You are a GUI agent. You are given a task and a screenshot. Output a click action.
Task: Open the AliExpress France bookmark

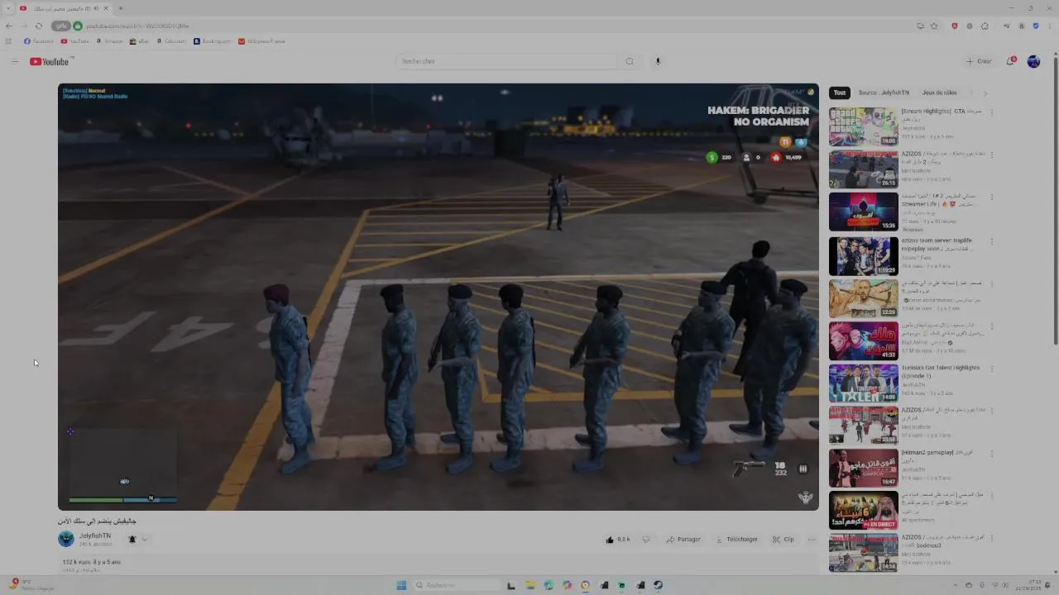pos(261,41)
